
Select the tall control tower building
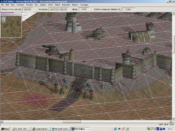pos(73,22)
